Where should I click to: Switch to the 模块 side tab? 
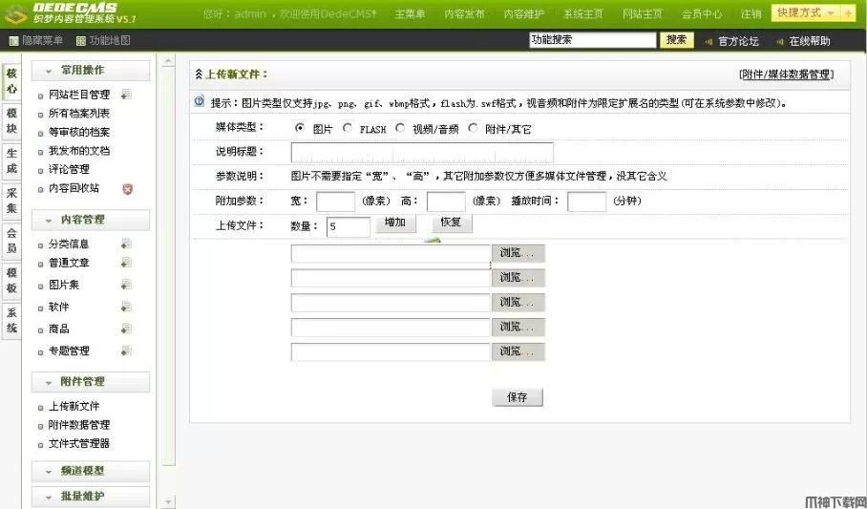pyautogui.click(x=11, y=121)
